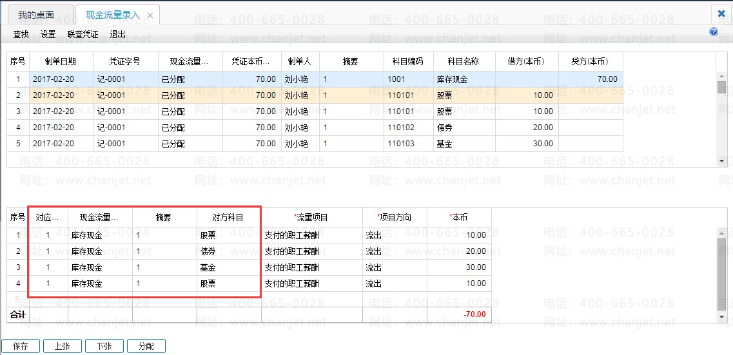The width and height of the screenshot is (733, 355).
Task: Click 退出 to exit the page
Action: coord(117,34)
